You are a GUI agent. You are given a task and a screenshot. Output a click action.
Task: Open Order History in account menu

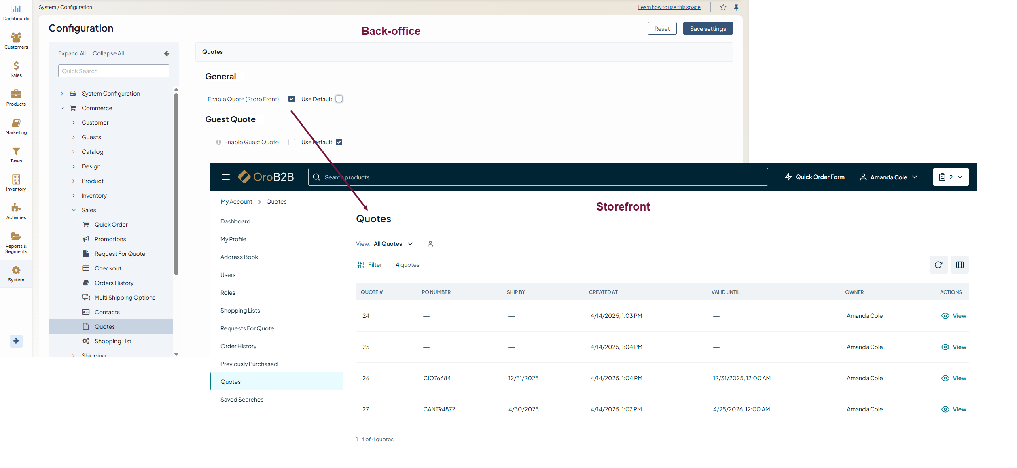coord(238,346)
